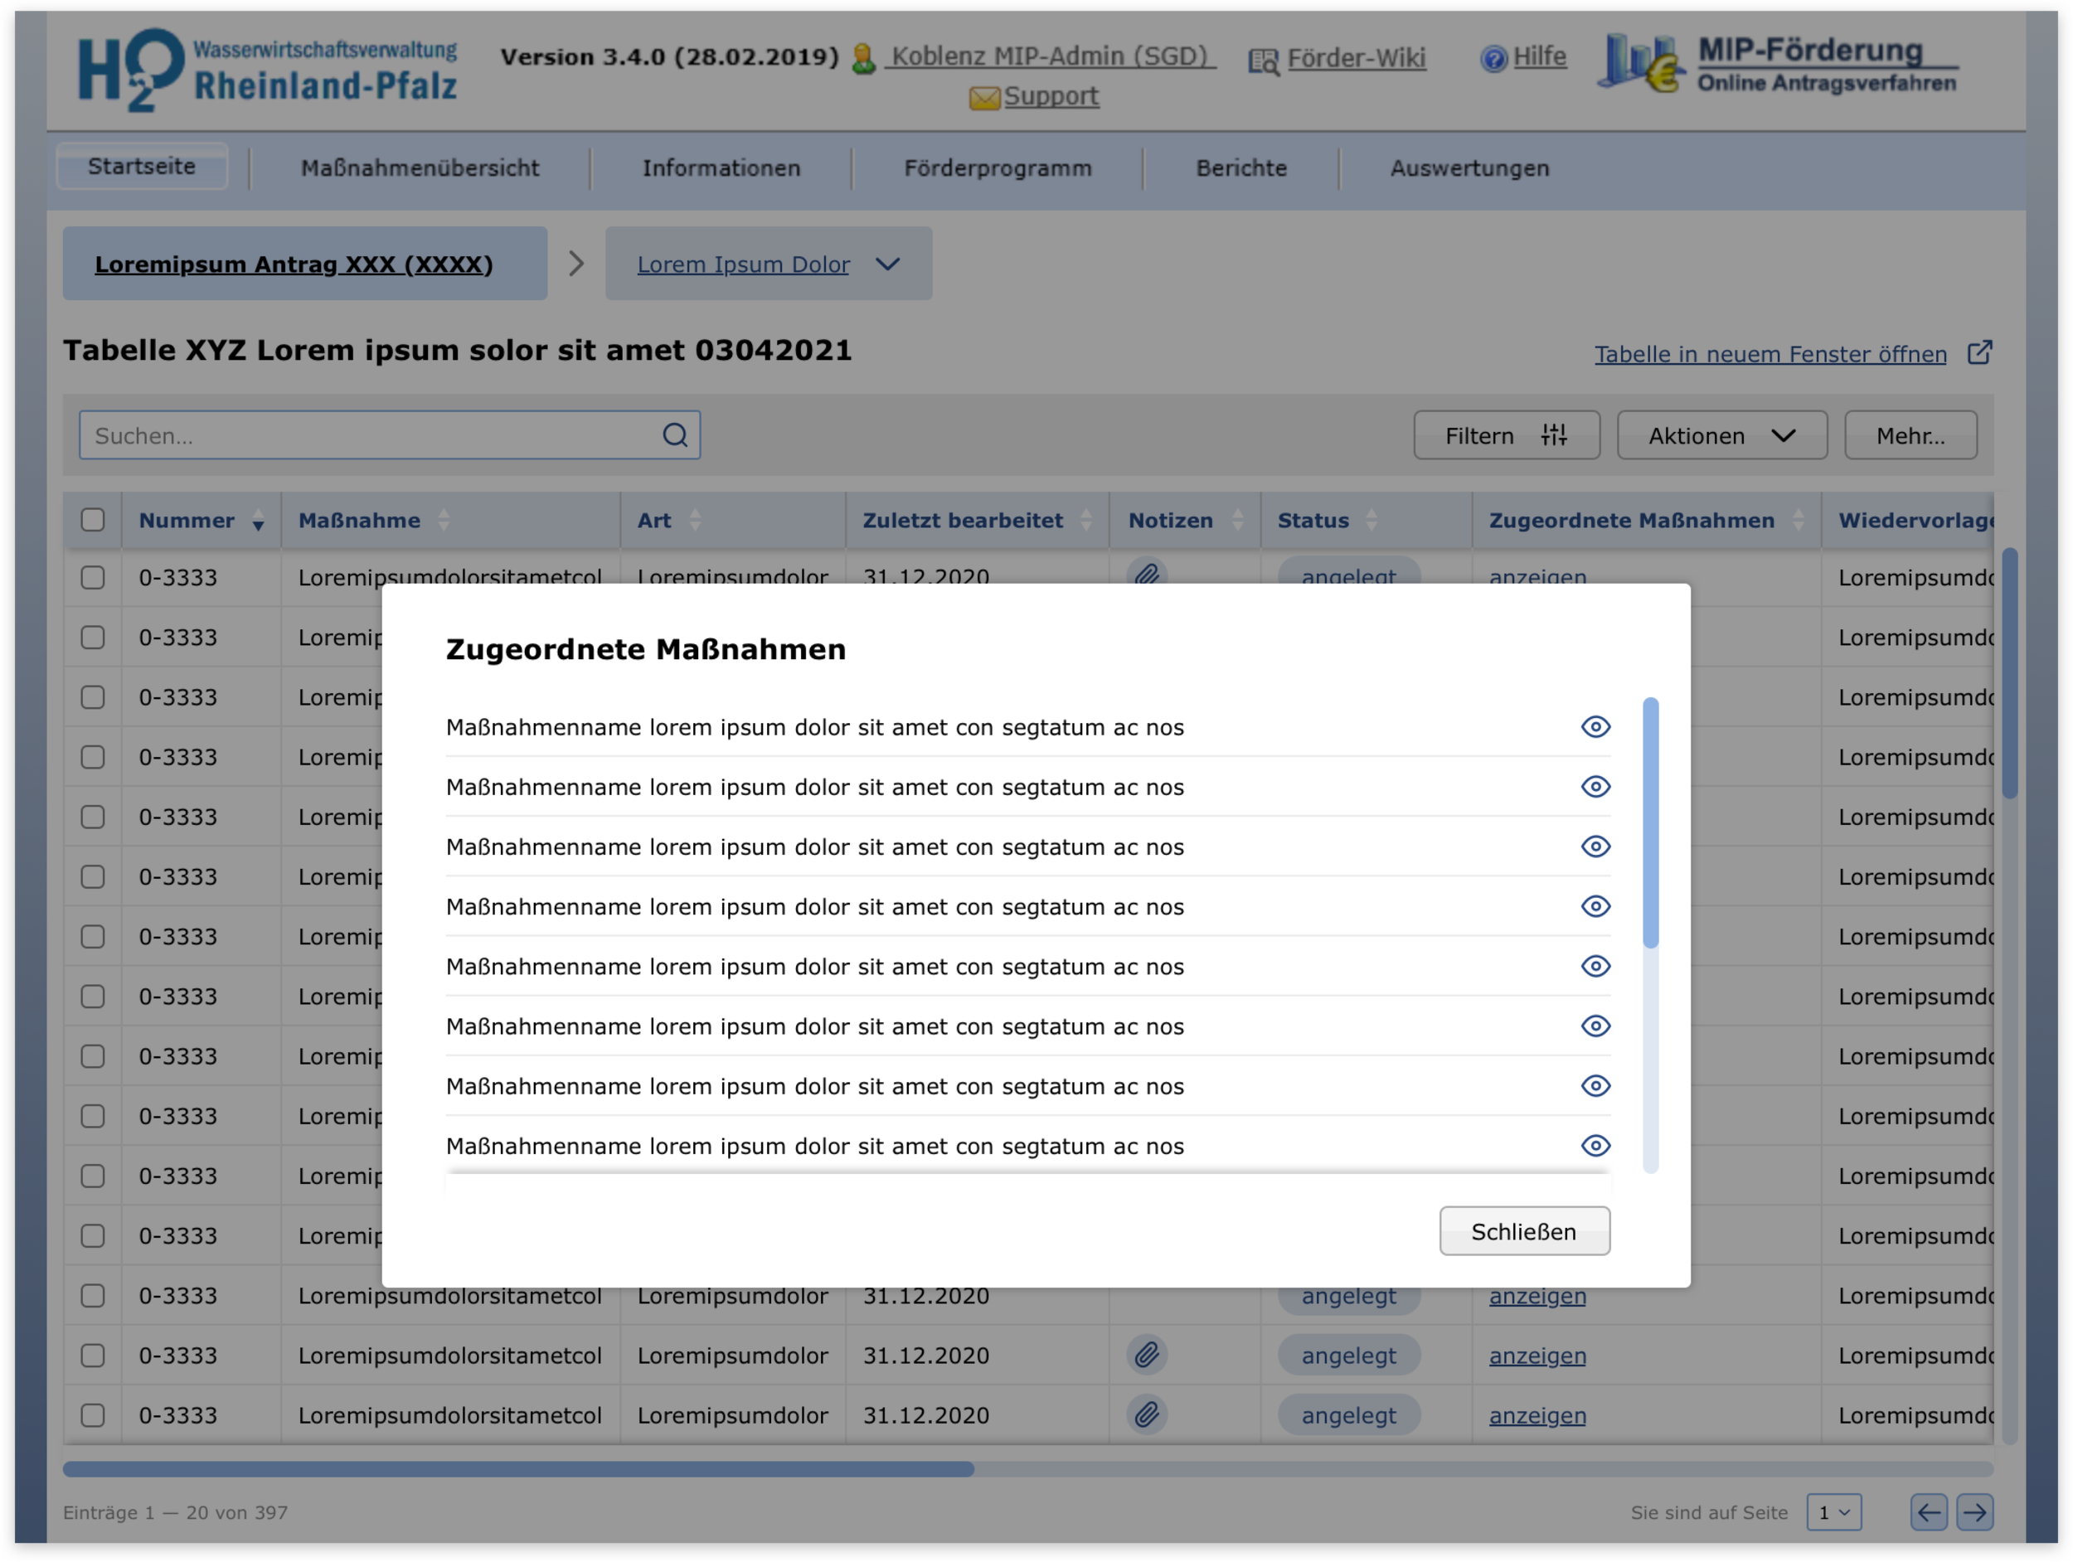2073x1562 pixels.
Task: Click the Hilfe question mark icon
Action: [1493, 58]
